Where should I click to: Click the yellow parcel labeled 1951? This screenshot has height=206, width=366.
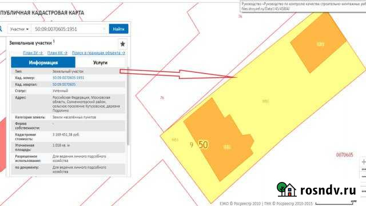[265, 101]
